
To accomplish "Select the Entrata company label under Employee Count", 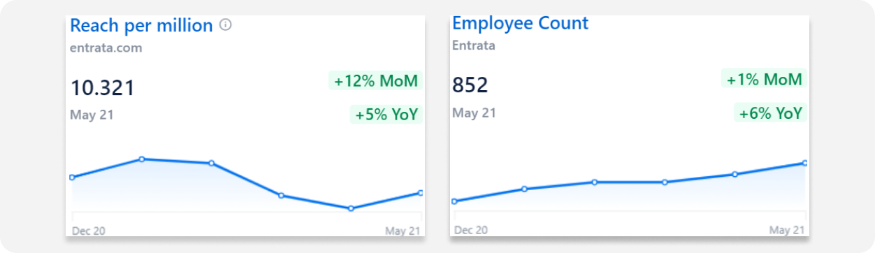I will pyautogui.click(x=474, y=46).
